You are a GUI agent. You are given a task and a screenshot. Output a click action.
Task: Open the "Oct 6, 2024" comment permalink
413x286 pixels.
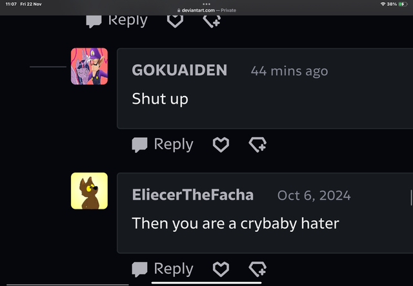(x=314, y=195)
